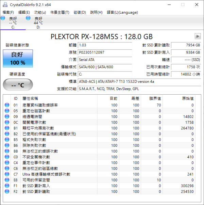Select the C: drive tab
204x205 pixels.
click(x=13, y=22)
